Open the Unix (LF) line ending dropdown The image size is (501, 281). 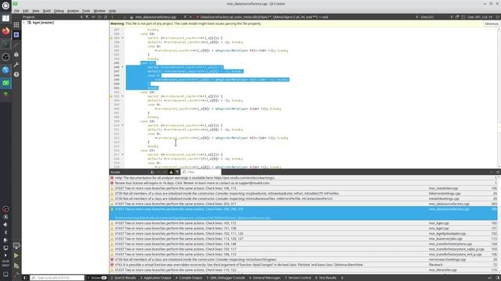coord(436,17)
